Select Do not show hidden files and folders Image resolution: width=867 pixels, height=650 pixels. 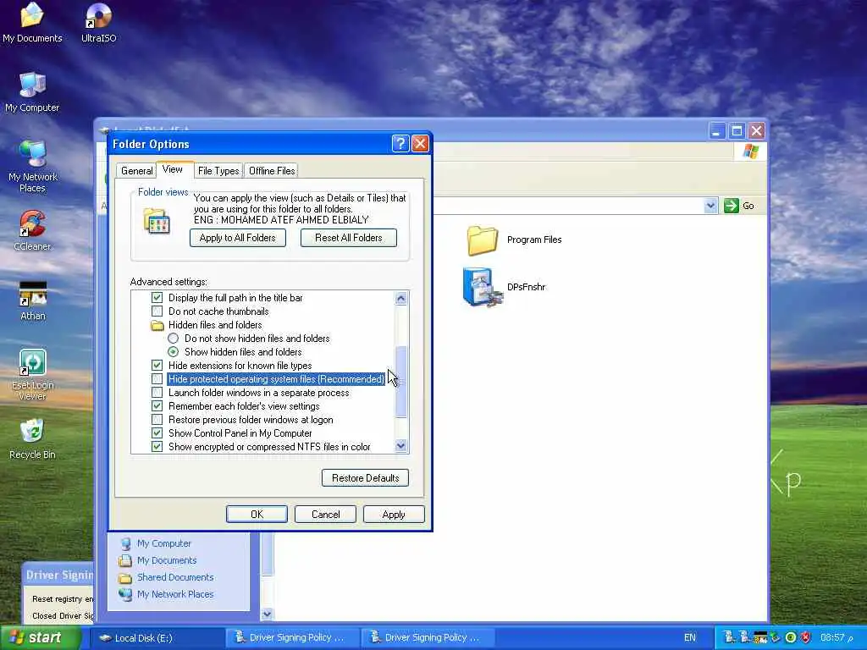coord(173,339)
